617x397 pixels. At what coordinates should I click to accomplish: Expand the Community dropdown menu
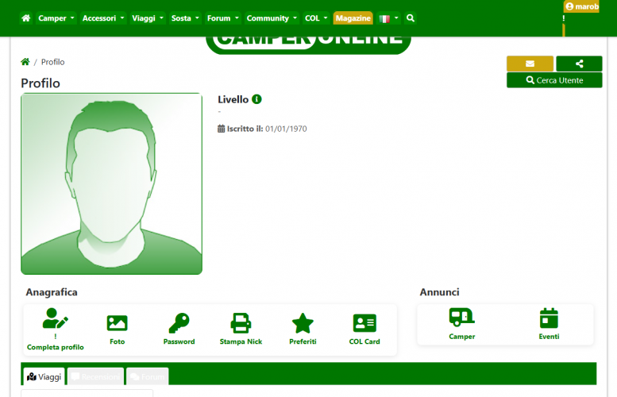point(271,18)
